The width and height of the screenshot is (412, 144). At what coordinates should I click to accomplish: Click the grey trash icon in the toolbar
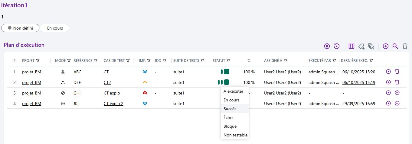pyautogui.click(x=405, y=46)
